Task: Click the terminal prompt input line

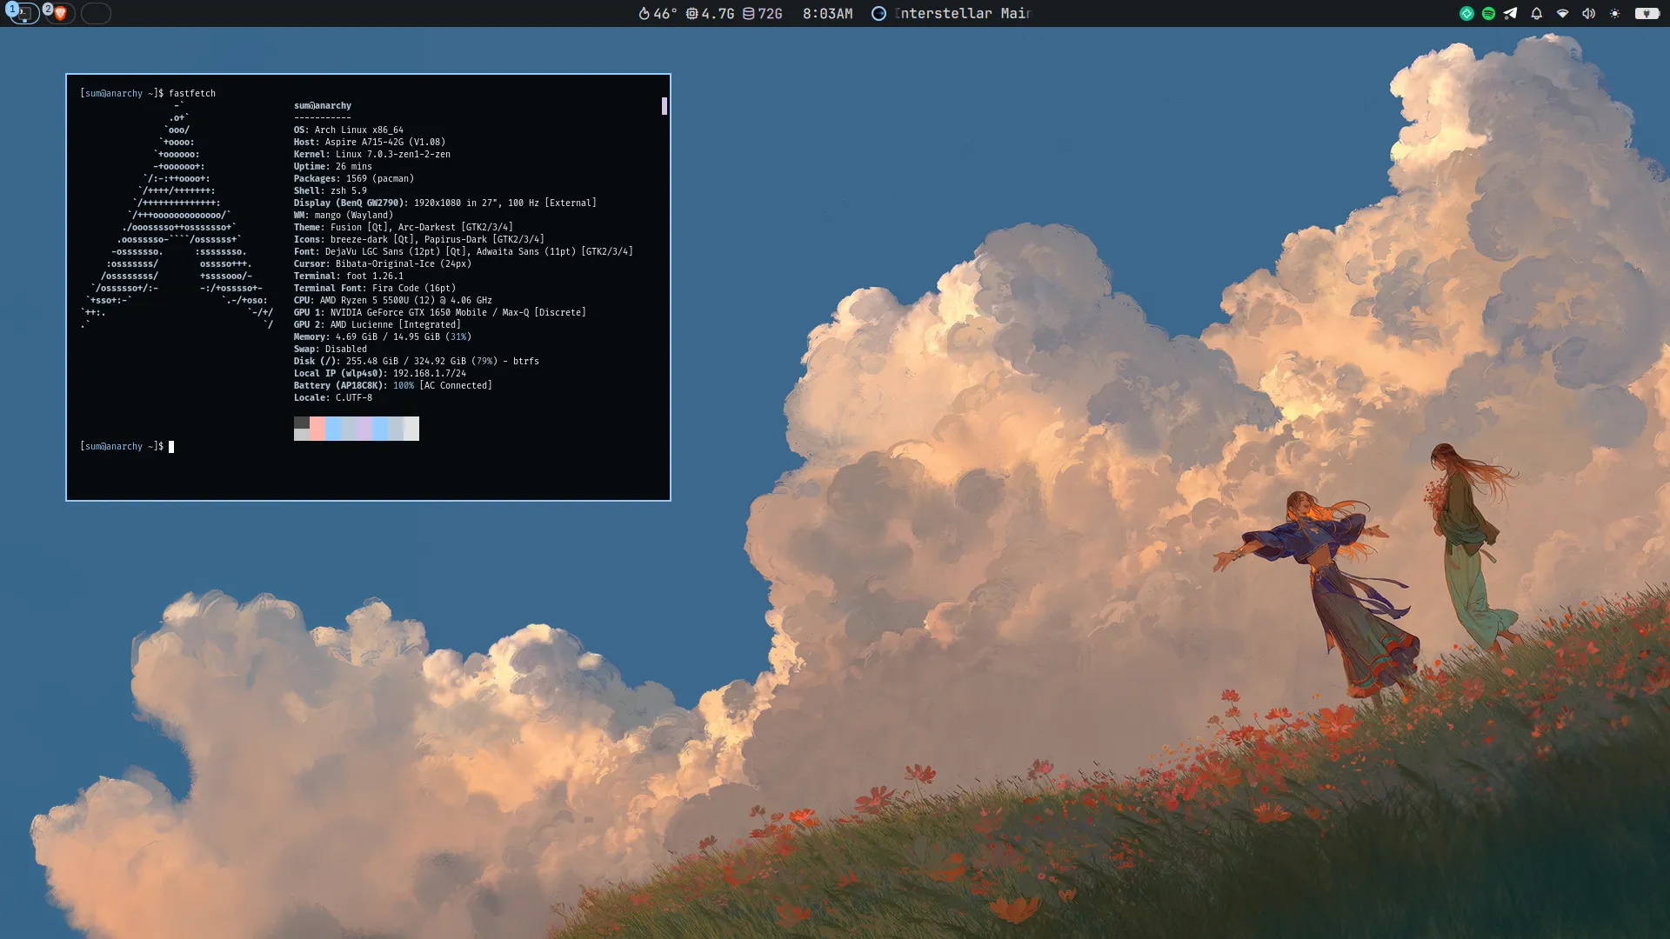Action: point(127,446)
